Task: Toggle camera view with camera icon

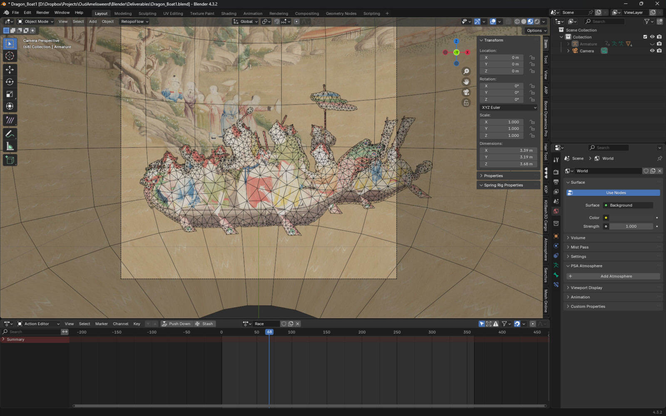Action: (x=466, y=92)
